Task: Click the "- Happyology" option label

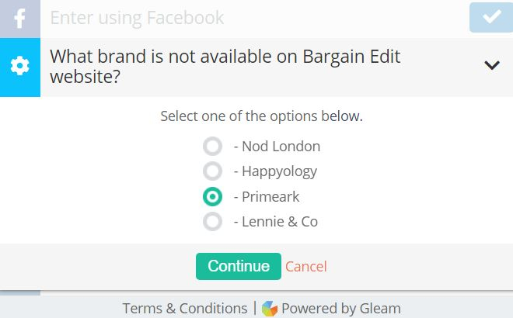Action: point(275,171)
